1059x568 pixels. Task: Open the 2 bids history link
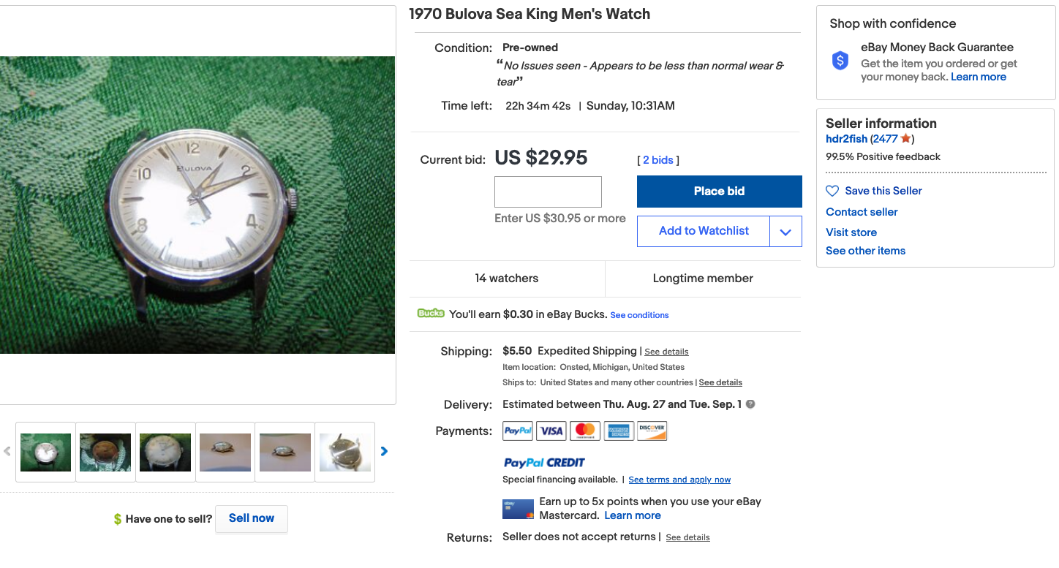[658, 160]
